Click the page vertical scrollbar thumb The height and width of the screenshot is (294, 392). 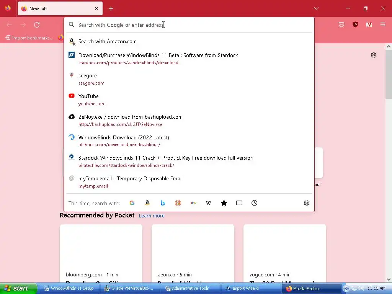(x=388, y=74)
